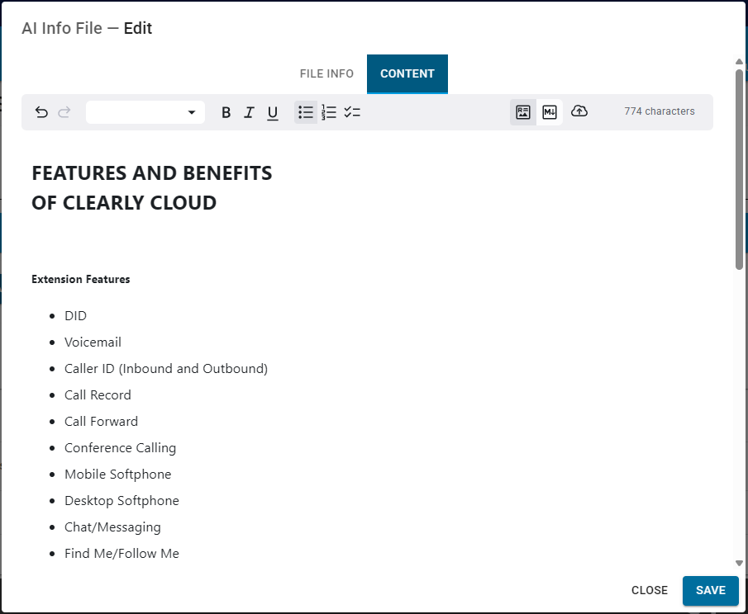Screen dimensions: 748x614
Task: Select the CONTENT tab
Action: pyautogui.click(x=407, y=73)
